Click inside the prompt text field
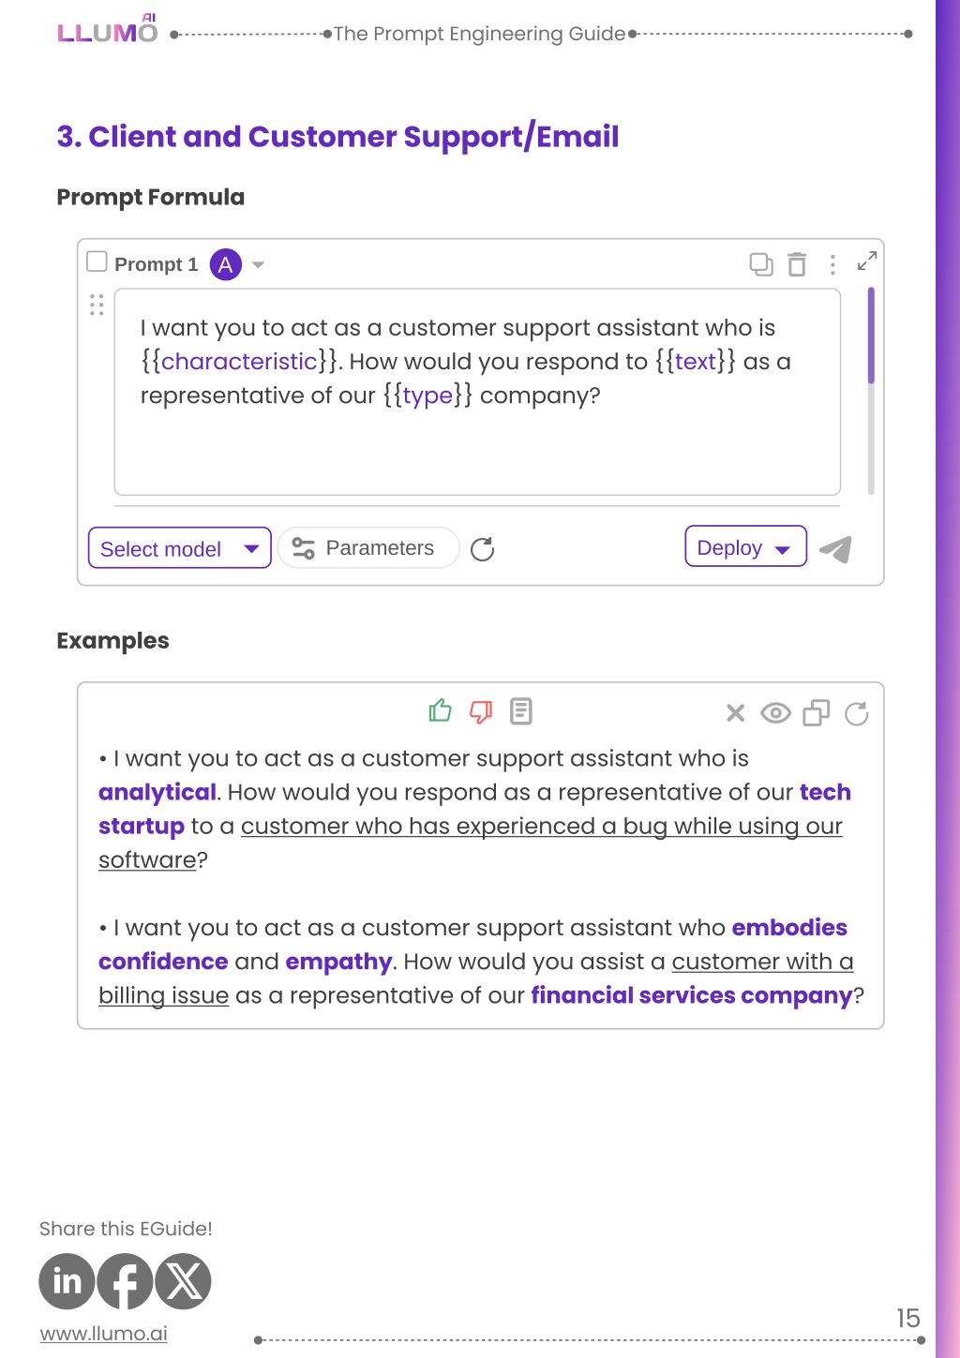Image resolution: width=960 pixels, height=1358 pixels. coord(476,392)
